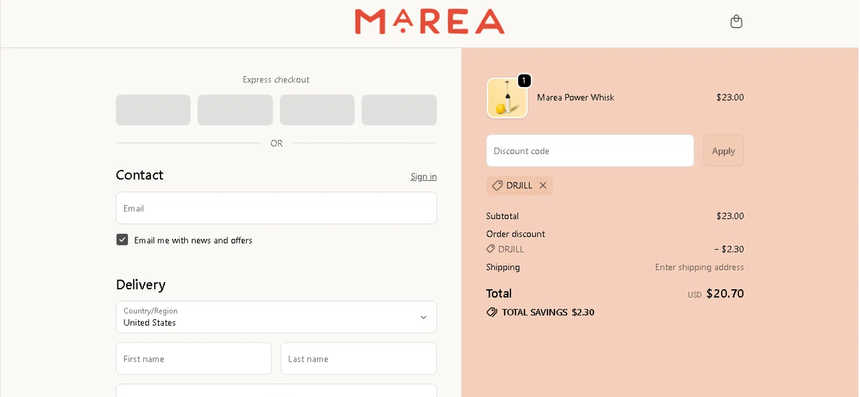Click quantity badge on Power Whisk thumbnail
Image resolution: width=860 pixels, height=397 pixels.
click(523, 81)
